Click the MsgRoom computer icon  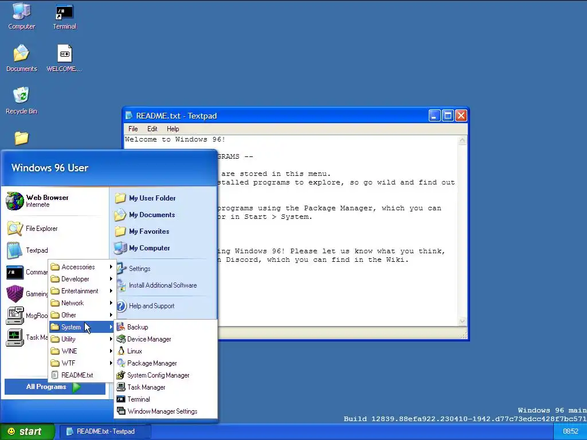coord(15,316)
